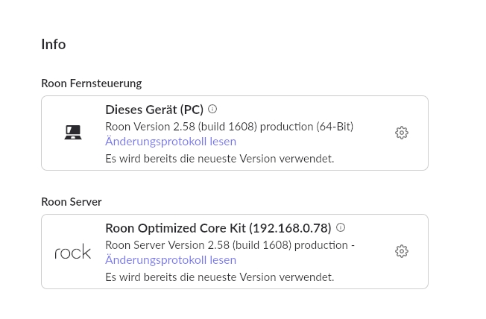Open Änderungsprotokoll lesen link for Roon Server
This screenshot has width=486, height=319.
tap(171, 260)
